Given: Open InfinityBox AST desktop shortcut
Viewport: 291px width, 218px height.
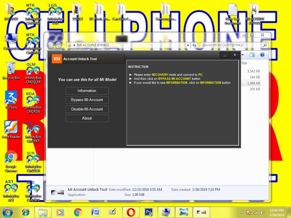Looking at the screenshot, I should click(x=11, y=191).
